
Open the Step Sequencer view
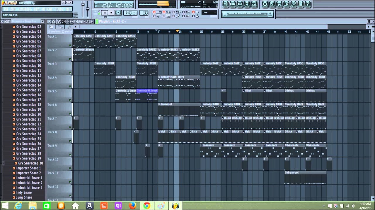233,4
